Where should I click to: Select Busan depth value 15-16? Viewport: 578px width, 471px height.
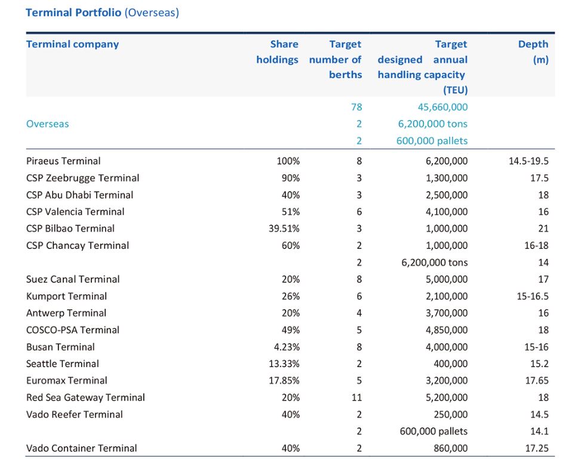click(536, 347)
